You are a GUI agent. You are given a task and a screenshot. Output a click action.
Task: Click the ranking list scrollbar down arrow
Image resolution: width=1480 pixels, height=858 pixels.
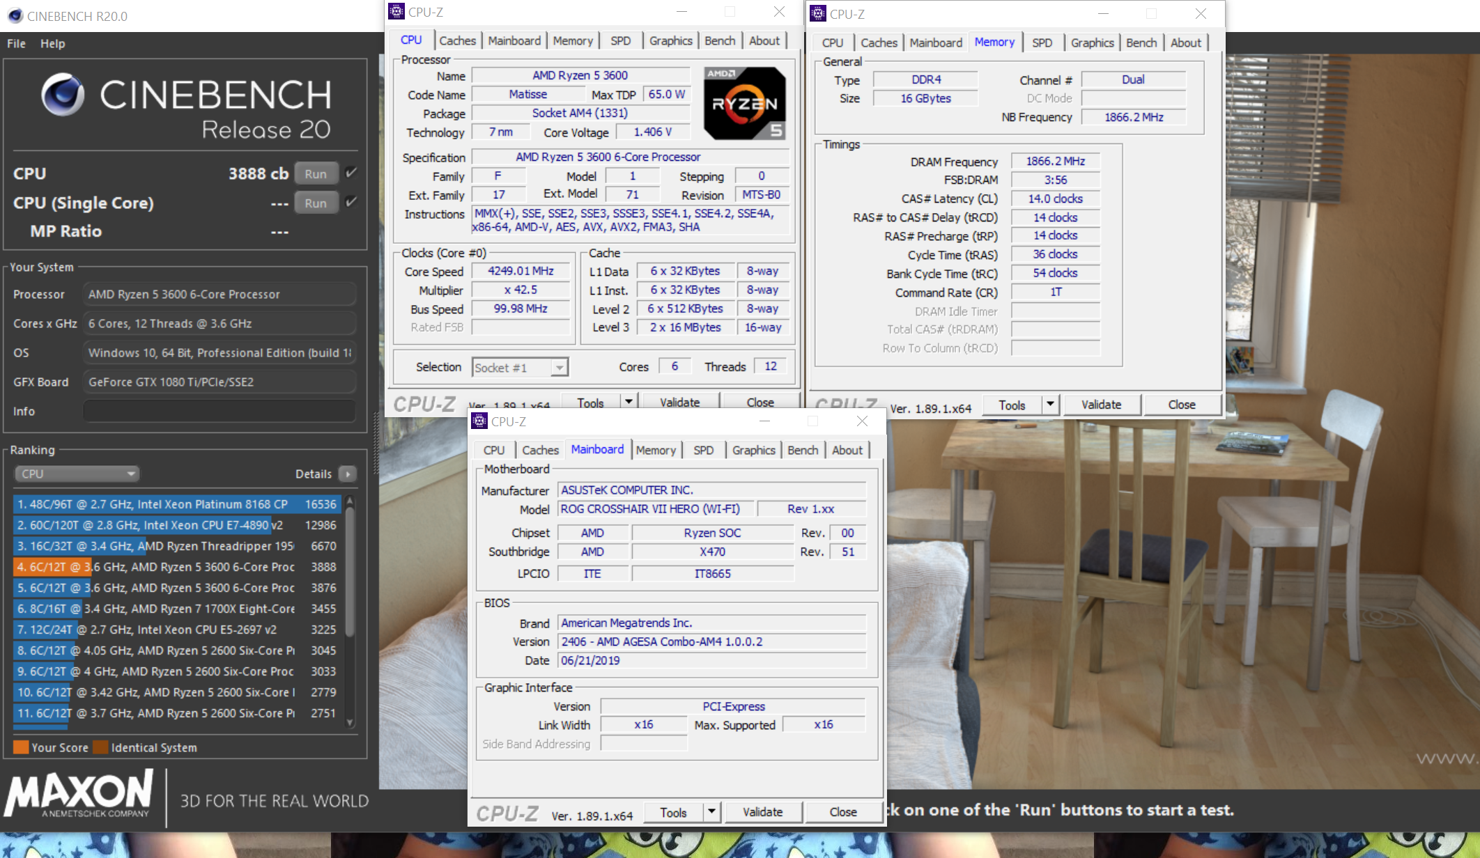[350, 722]
